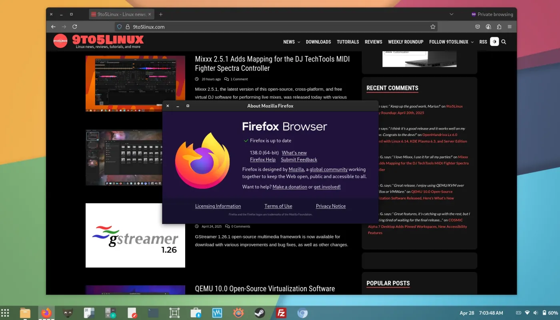Open the screenshot tool in taskbar
The image size is (560, 320).
tap(174, 313)
